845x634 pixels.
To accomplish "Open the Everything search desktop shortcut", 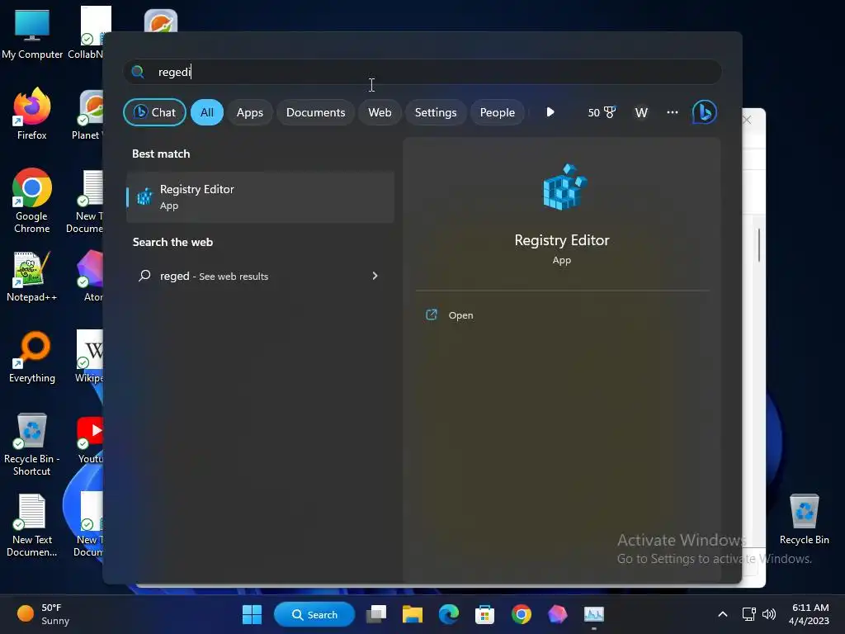I will (x=32, y=357).
